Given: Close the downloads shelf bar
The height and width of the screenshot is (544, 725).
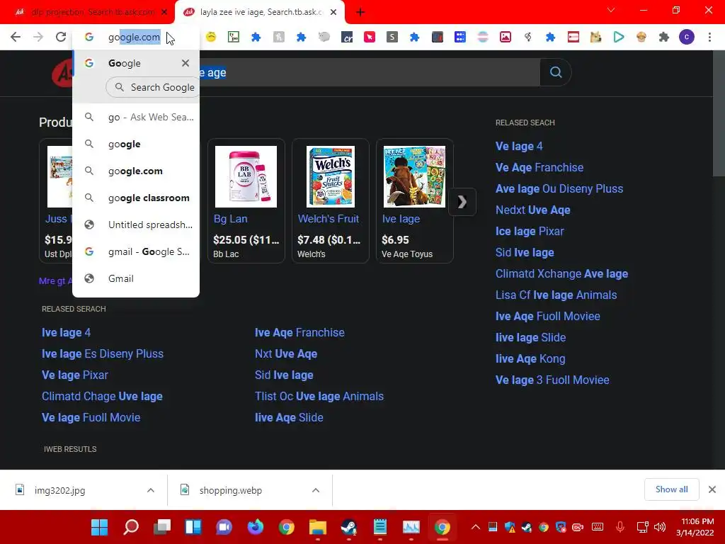Looking at the screenshot, I should 712,489.
